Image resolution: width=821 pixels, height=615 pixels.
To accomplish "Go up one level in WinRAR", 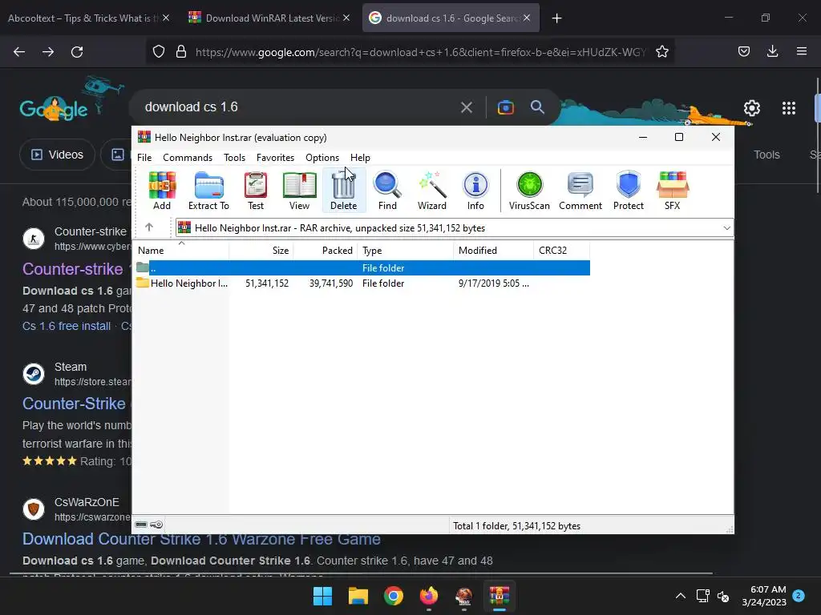I will tap(149, 227).
